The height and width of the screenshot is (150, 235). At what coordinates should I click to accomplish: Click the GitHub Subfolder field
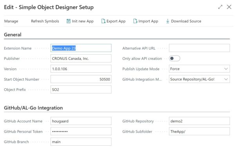click(x=199, y=131)
